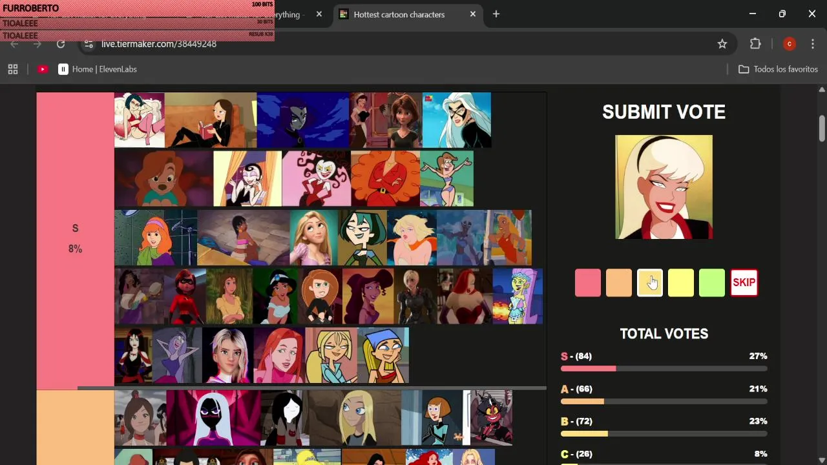
Task: Open the apps grid in bookmarks bar
Action: (x=13, y=69)
